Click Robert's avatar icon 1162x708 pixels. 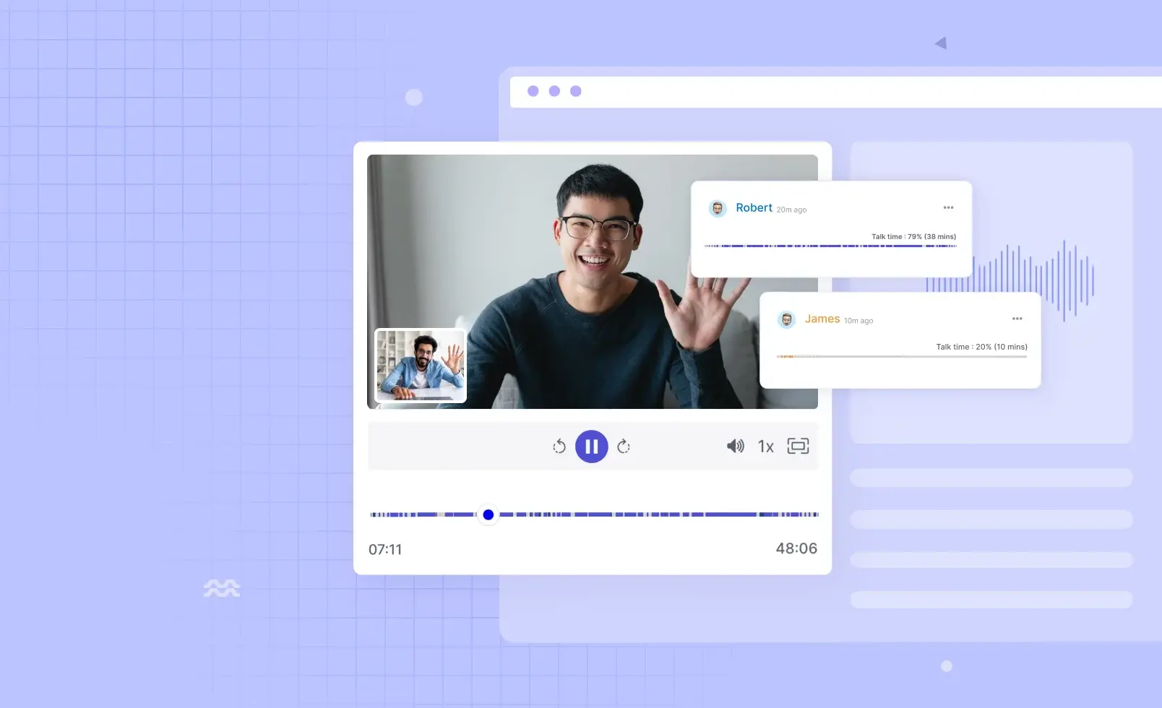pyautogui.click(x=718, y=209)
